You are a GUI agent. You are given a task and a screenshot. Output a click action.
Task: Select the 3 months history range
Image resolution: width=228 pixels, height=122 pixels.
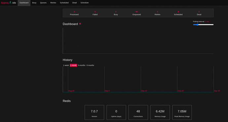point(82,65)
